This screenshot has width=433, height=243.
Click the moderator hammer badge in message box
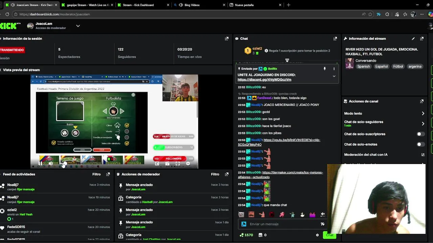[x=244, y=224]
